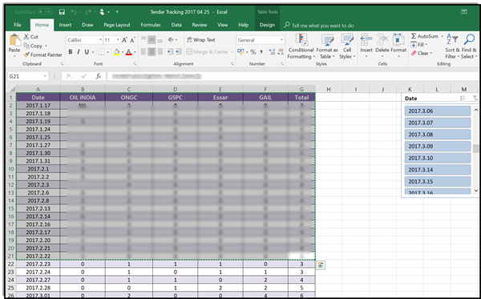Open the Fill Color bucket swatch
The image size is (481, 299).
[116, 52]
